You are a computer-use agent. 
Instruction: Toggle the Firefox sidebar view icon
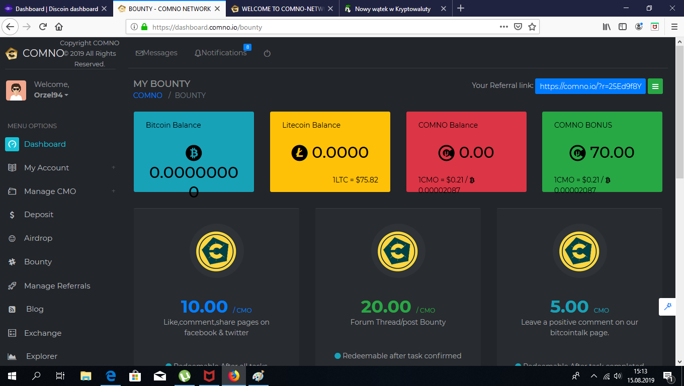point(623,27)
